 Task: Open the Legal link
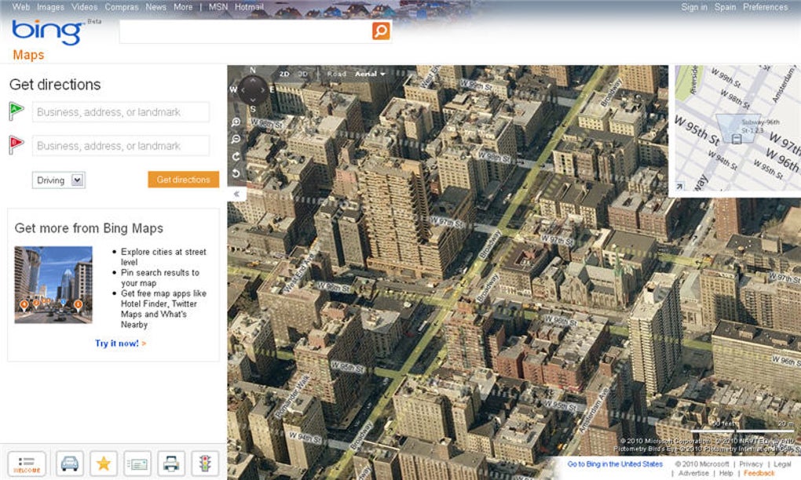[783, 464]
